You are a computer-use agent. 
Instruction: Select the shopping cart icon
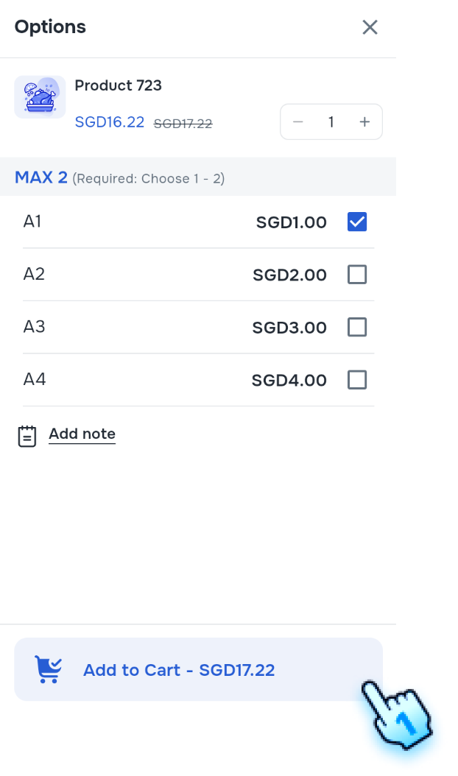click(x=47, y=669)
